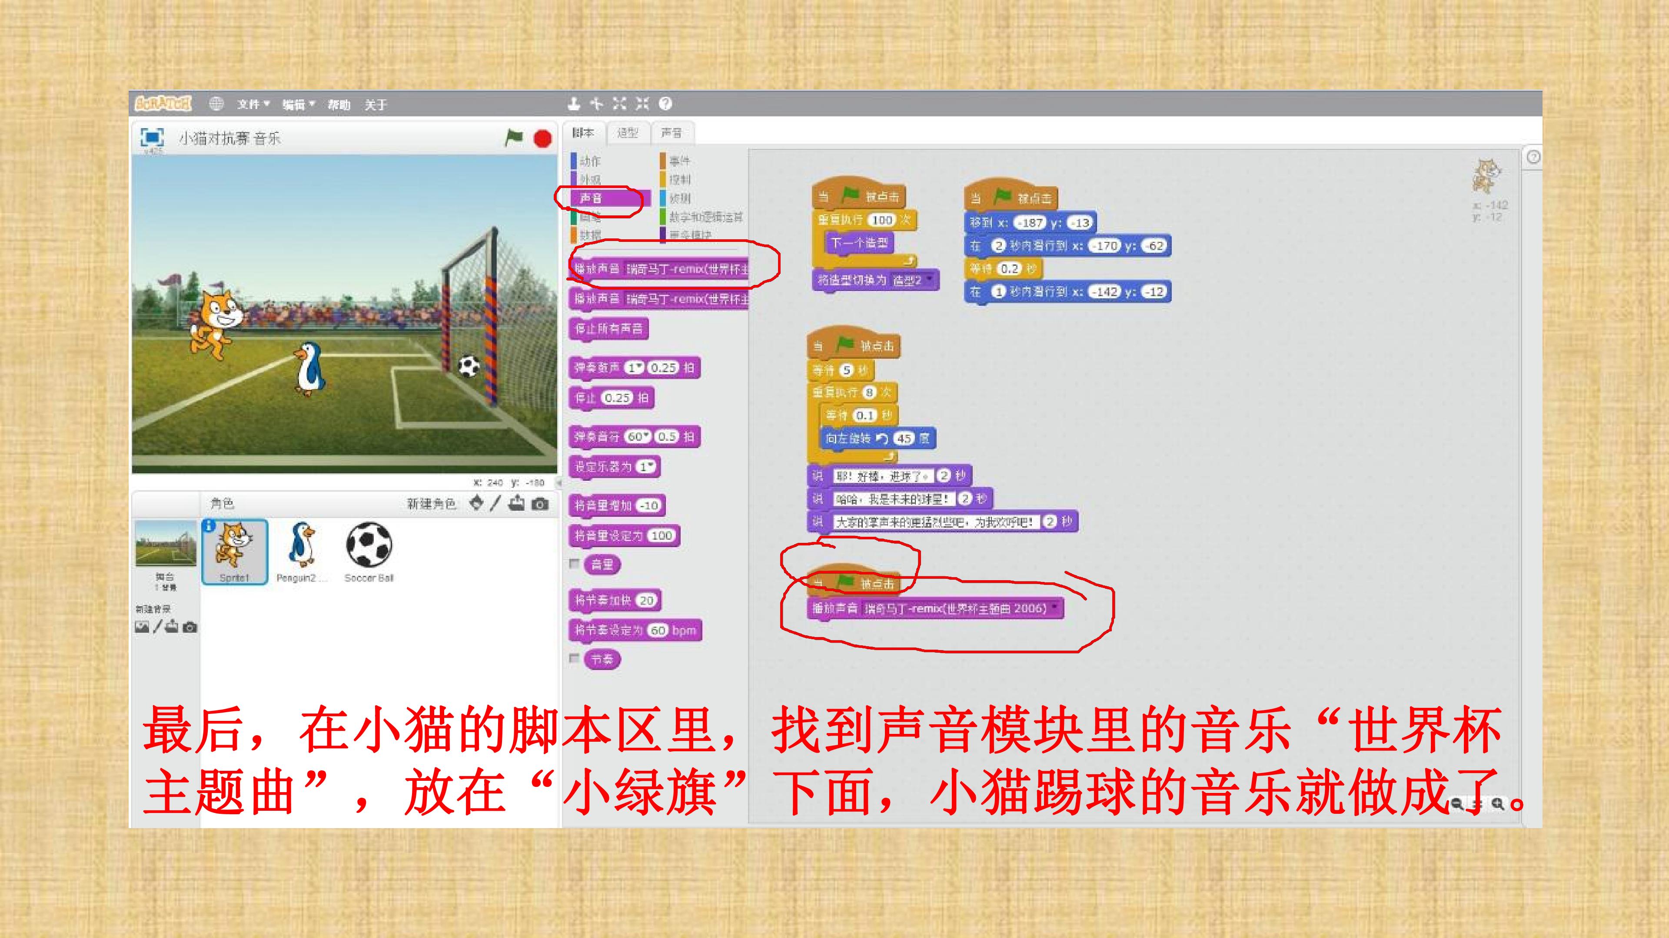Take a new sprite photo with camera icon

tap(540, 504)
